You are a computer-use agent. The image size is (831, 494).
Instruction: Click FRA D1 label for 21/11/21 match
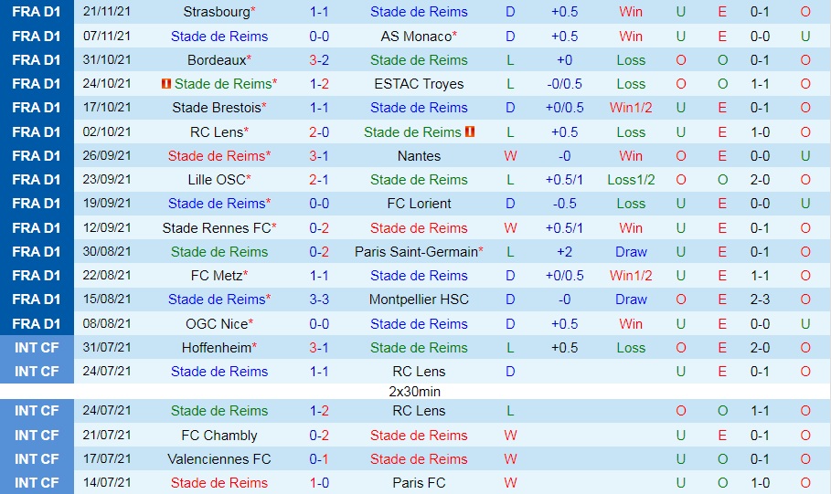37,12
